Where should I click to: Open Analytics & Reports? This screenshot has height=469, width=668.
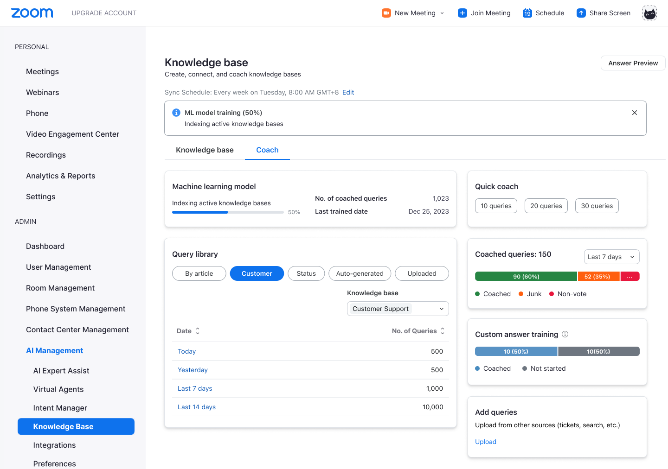point(61,176)
